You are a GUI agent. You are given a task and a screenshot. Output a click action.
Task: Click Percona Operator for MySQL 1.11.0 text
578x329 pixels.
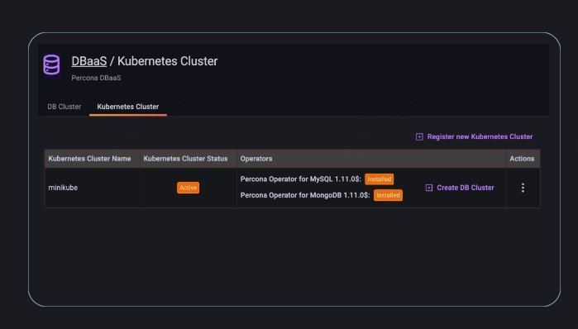click(x=300, y=179)
